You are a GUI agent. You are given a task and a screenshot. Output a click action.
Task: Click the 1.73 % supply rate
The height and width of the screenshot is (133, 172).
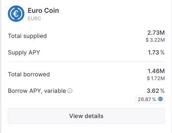(x=156, y=52)
